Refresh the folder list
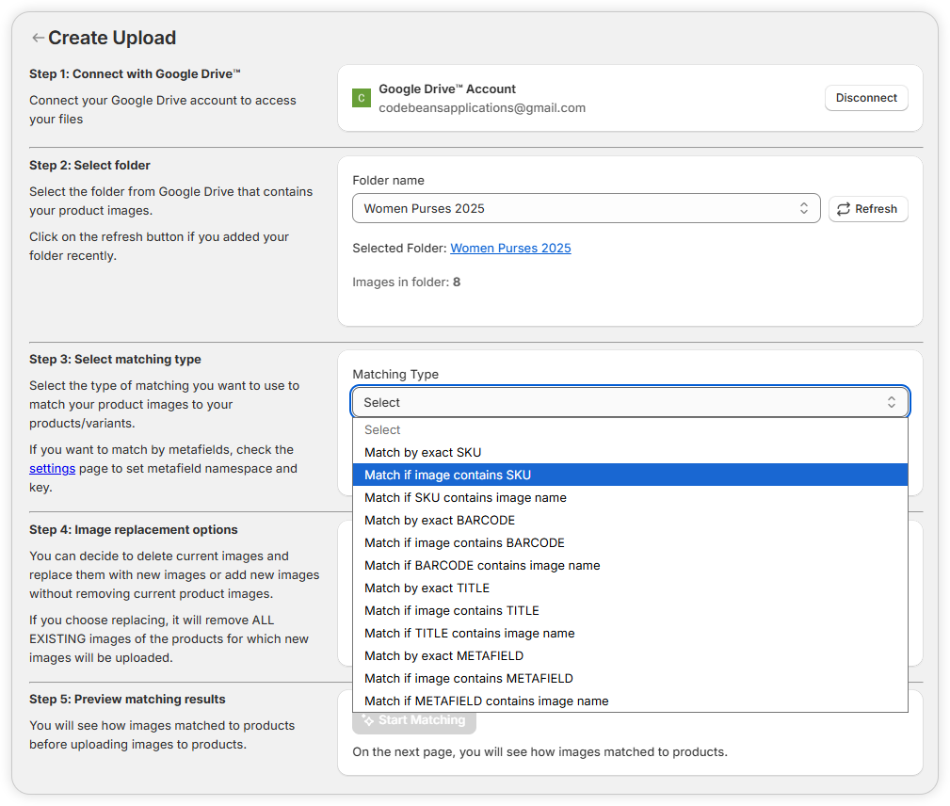 (867, 209)
